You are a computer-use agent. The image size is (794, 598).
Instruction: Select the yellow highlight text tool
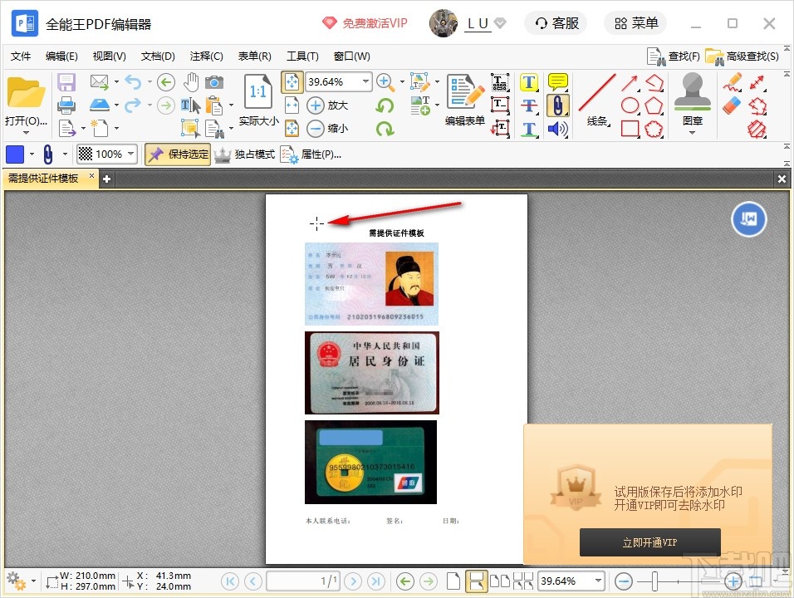[529, 82]
